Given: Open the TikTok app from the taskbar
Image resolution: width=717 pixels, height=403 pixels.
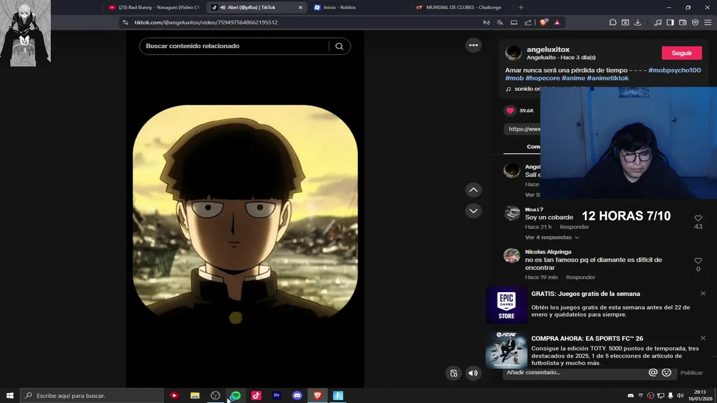Looking at the screenshot, I should click(x=256, y=395).
